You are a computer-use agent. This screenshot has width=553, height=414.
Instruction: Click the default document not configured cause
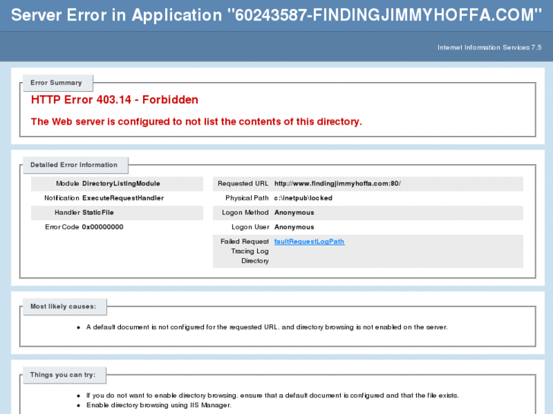(x=267, y=327)
